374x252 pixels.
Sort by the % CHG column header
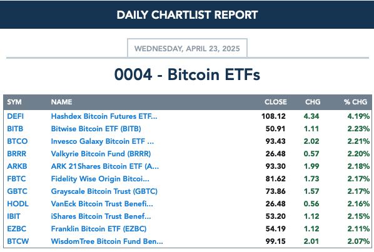[x=355, y=102]
